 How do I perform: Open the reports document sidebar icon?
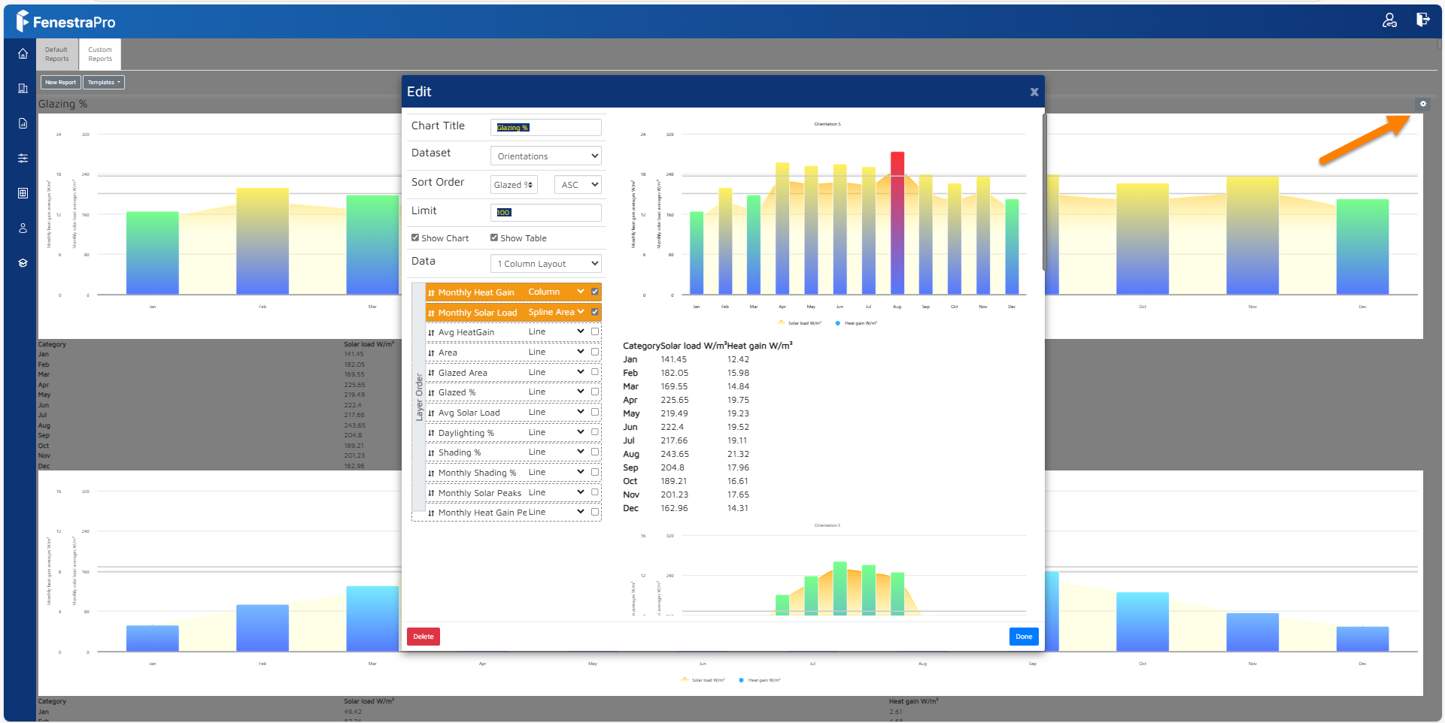click(x=23, y=123)
